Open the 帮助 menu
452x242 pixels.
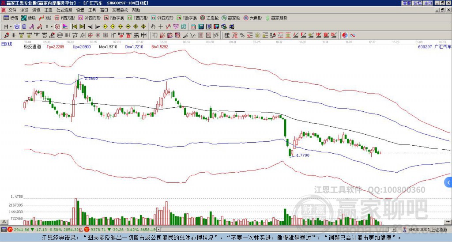coord(136,10)
